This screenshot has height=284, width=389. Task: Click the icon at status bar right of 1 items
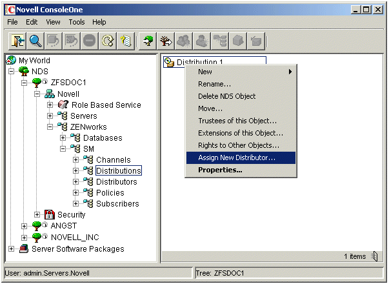(375, 256)
